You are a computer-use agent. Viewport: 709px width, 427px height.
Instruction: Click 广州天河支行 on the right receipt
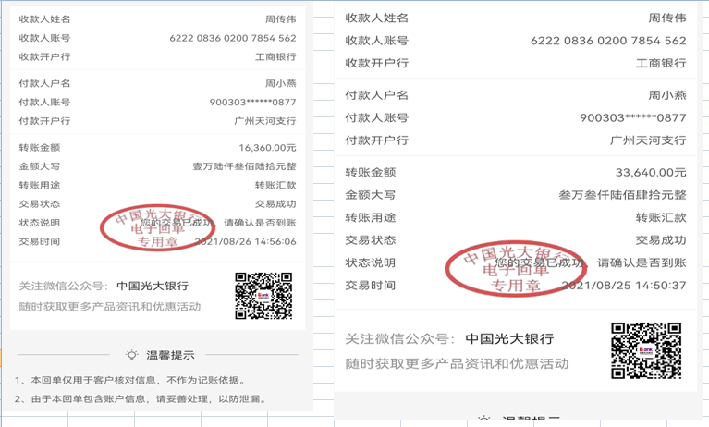pos(648,140)
